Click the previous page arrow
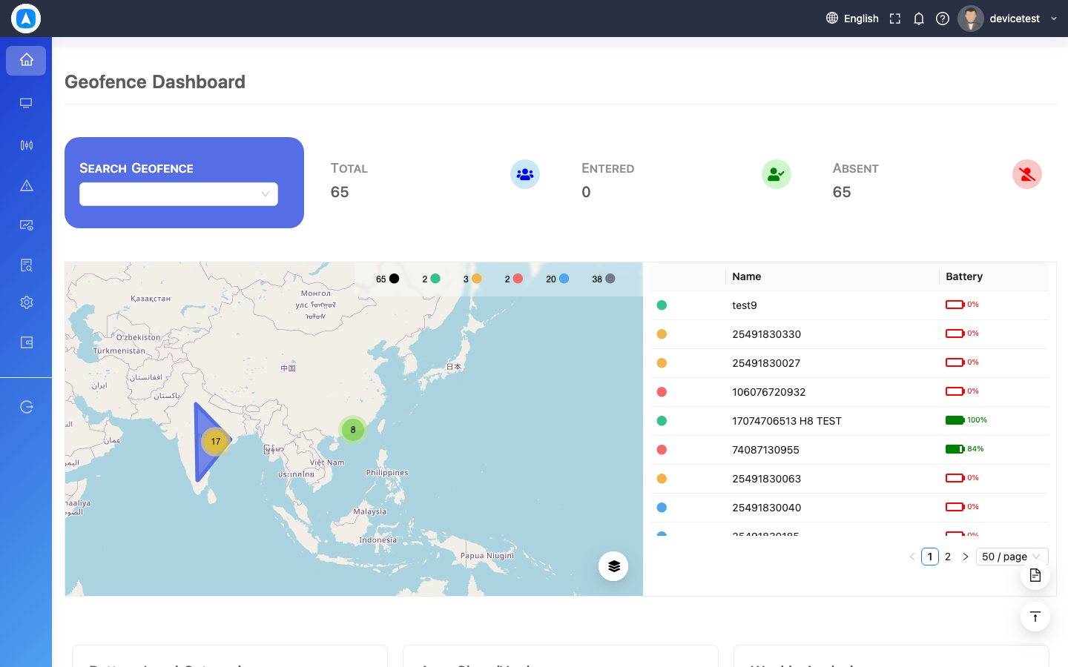This screenshot has width=1068, height=667. [912, 557]
